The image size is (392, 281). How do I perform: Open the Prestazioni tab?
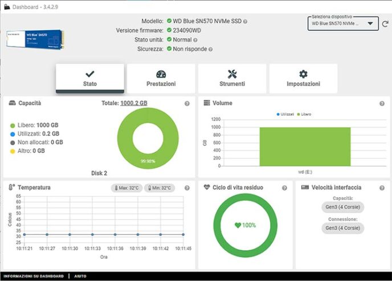tap(161, 79)
